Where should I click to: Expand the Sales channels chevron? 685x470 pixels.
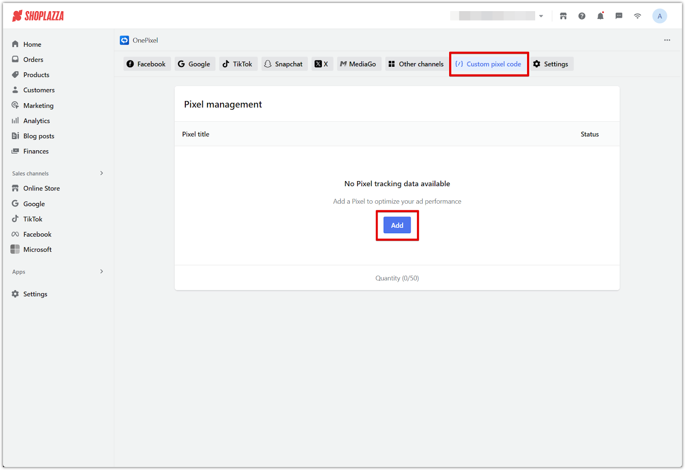[x=101, y=173]
